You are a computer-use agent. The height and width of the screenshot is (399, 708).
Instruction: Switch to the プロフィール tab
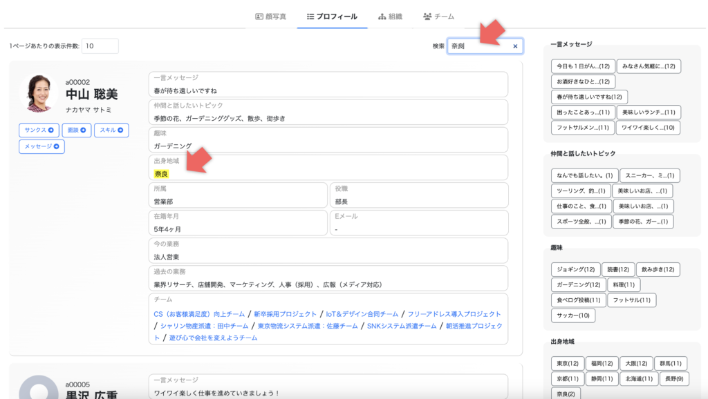point(332,16)
